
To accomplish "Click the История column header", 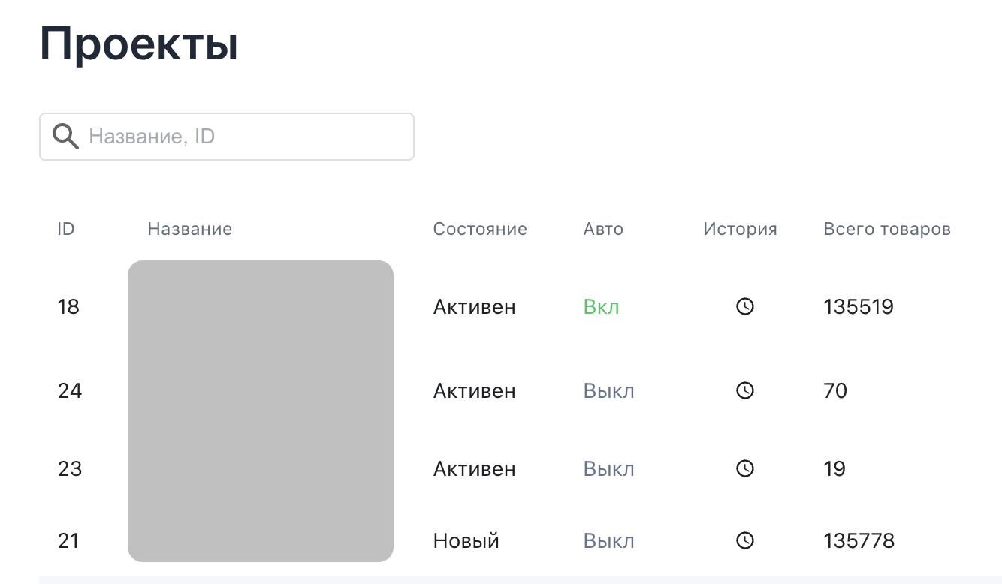I will (x=740, y=229).
